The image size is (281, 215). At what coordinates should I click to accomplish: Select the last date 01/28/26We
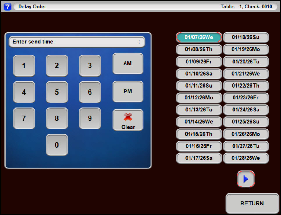tap(246, 158)
